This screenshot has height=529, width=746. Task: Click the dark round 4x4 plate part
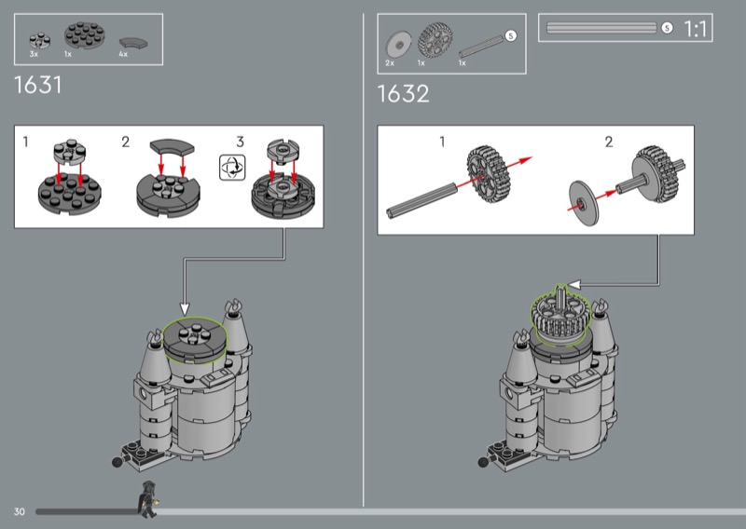point(84,37)
